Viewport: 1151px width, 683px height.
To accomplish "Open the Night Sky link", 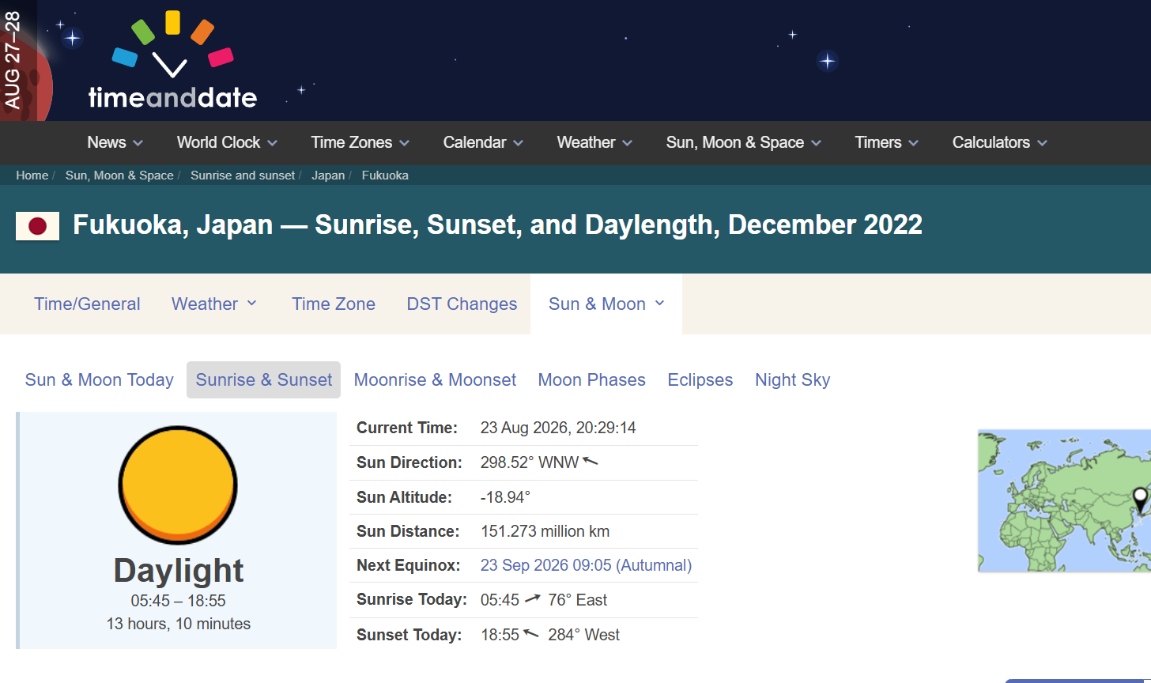I will (792, 379).
